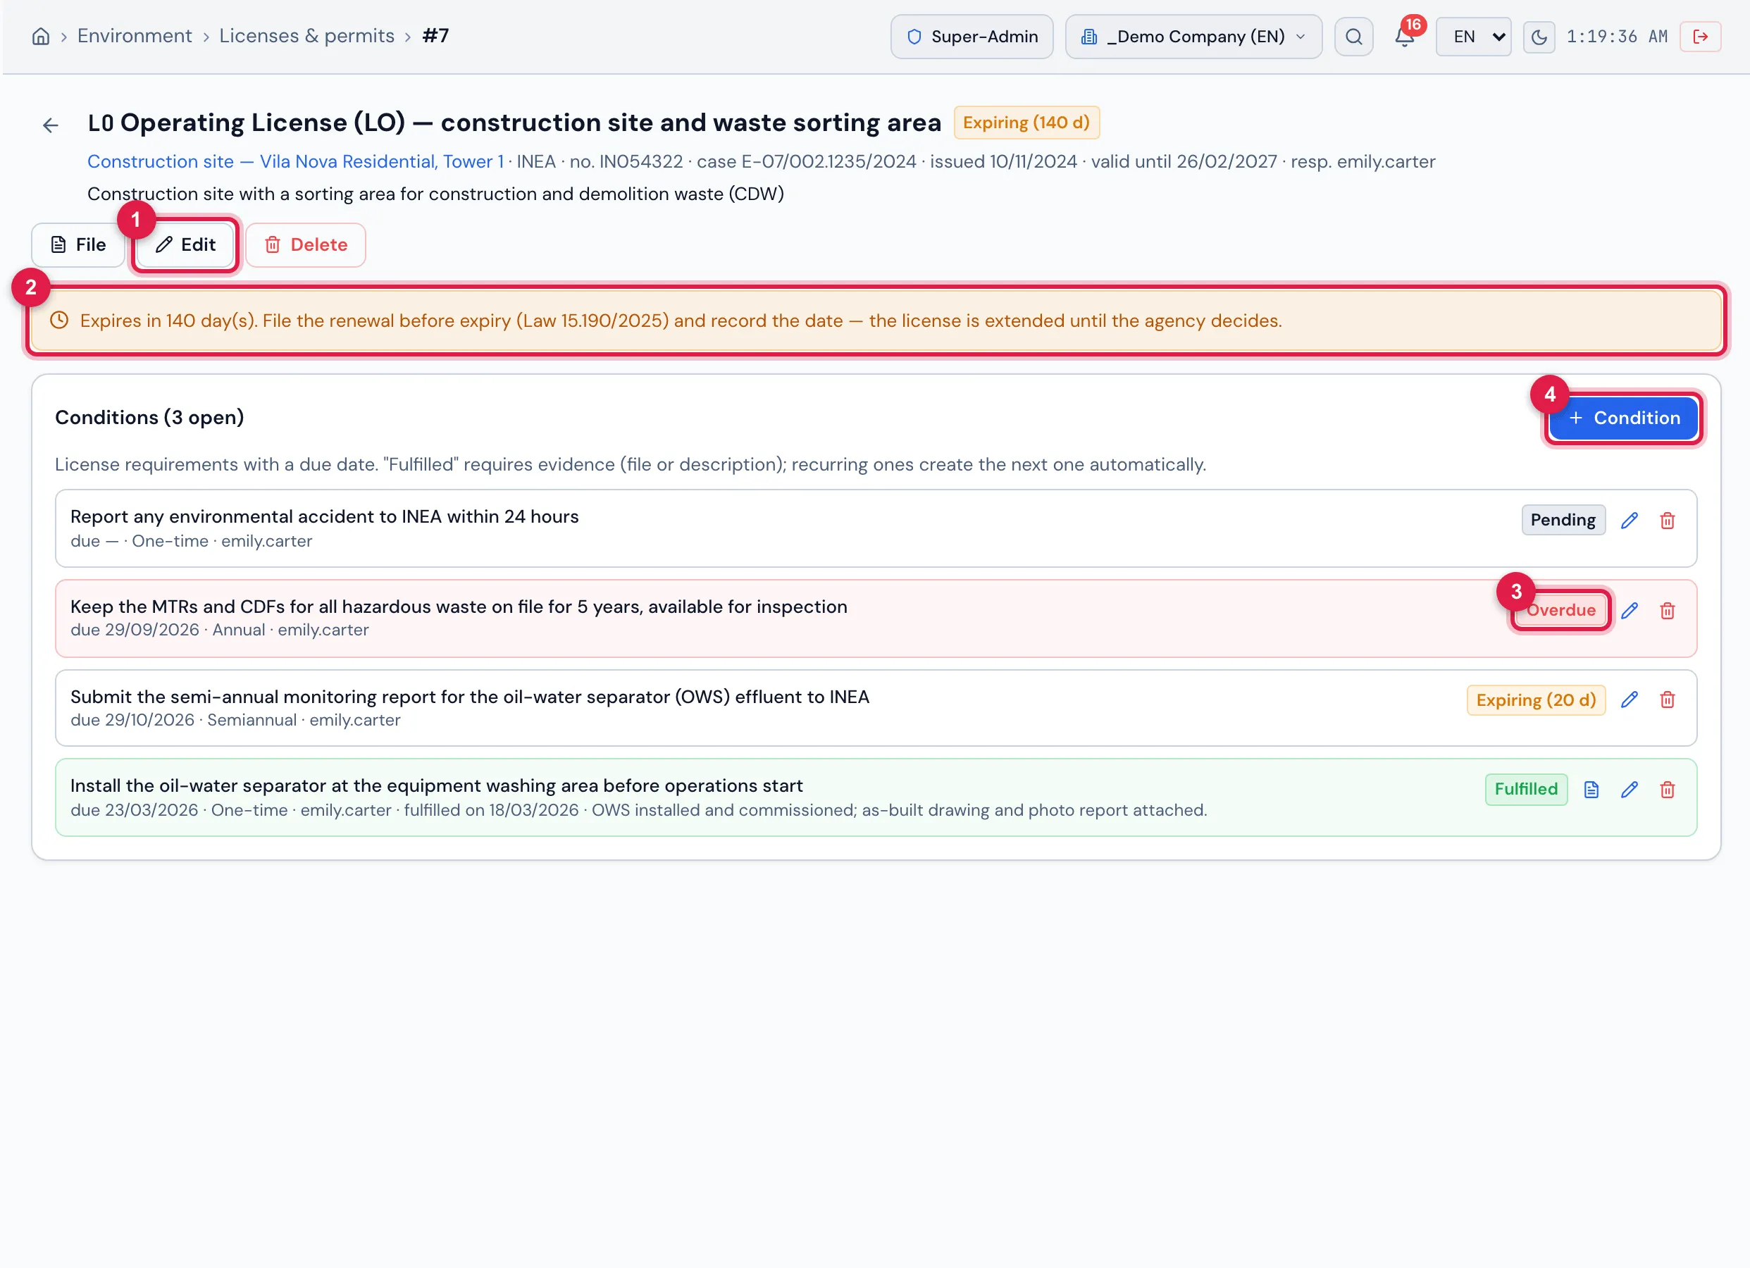This screenshot has height=1268, width=1750.
Task: Go to home via breadcrumb house icon
Action: 41,36
